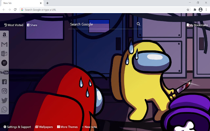Open My Bookmarks
Screen dimensions: 210x131
(197, 25)
